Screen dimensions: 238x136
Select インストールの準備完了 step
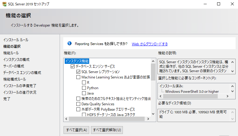tap(20, 86)
